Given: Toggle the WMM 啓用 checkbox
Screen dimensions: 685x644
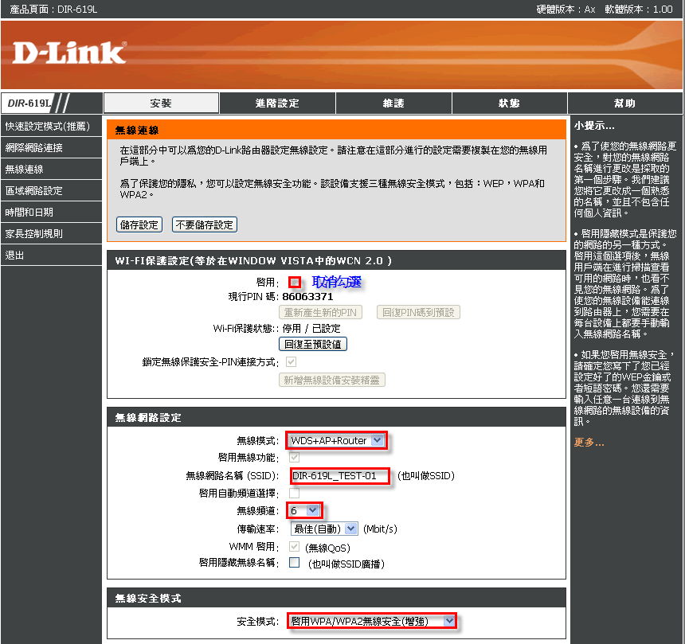Looking at the screenshot, I should coord(295,547).
